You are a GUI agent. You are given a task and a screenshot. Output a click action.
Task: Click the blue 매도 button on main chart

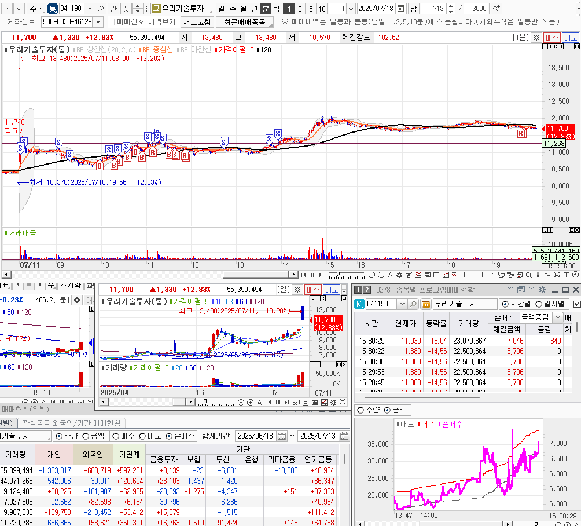pyautogui.click(x=570, y=38)
